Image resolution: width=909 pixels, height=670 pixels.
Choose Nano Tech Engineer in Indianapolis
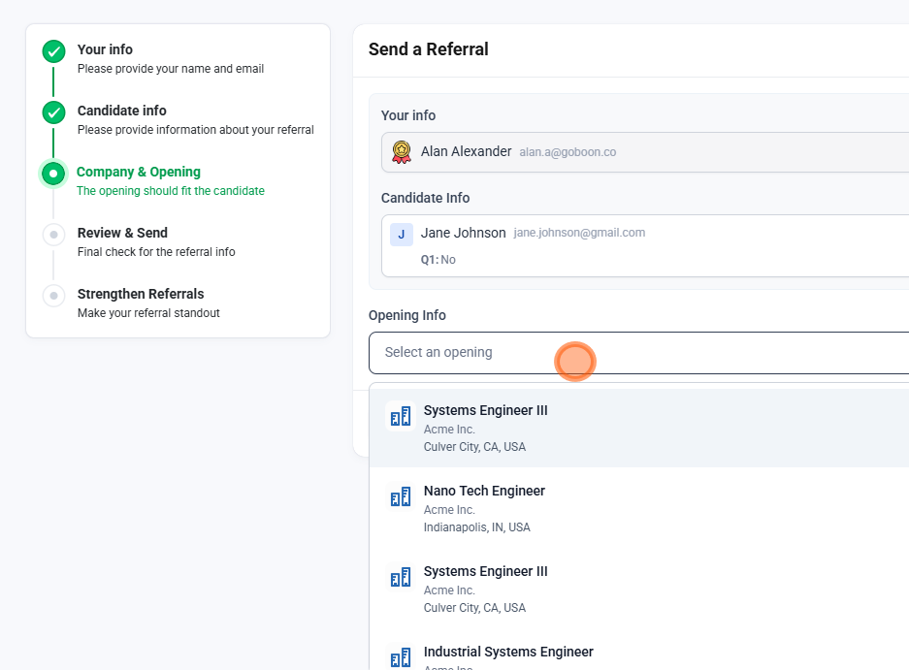coord(639,508)
